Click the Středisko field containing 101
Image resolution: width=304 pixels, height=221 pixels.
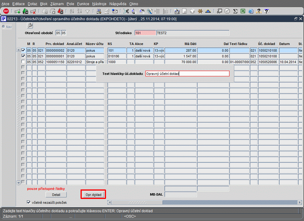[145, 33]
